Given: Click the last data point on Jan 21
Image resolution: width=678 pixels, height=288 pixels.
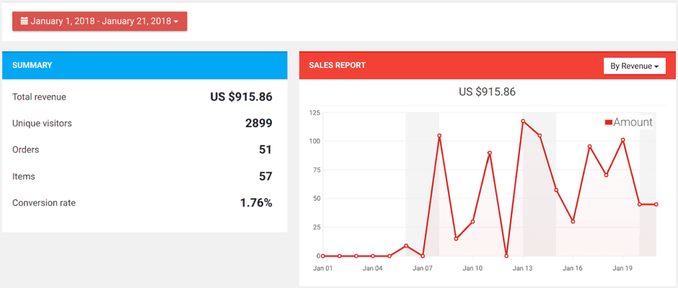Looking at the screenshot, I should (656, 204).
